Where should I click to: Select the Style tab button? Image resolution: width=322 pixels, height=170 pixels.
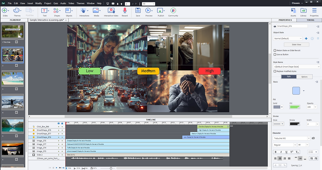click(x=289, y=77)
